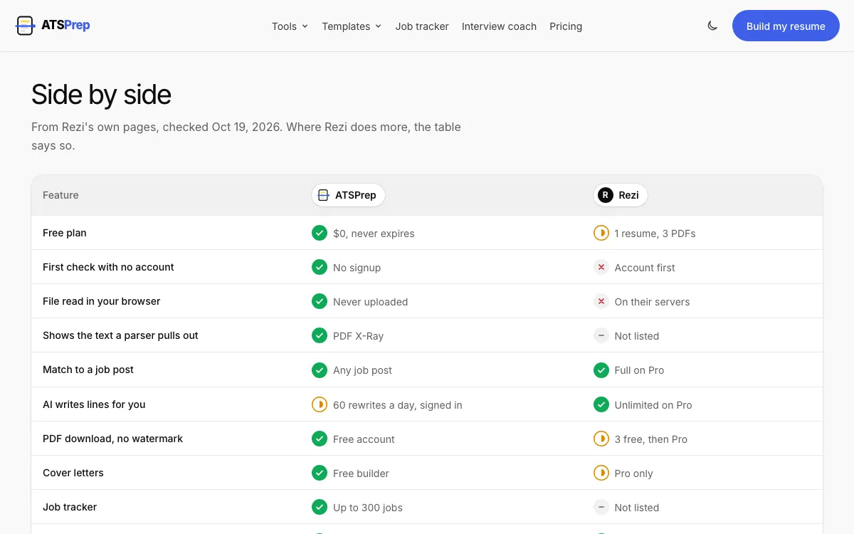Screen dimensions: 854x534
Task: Click the "File read in your browser" label
Action: point(102,301)
